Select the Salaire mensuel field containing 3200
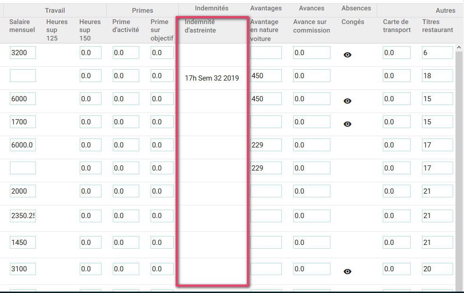 23,53
